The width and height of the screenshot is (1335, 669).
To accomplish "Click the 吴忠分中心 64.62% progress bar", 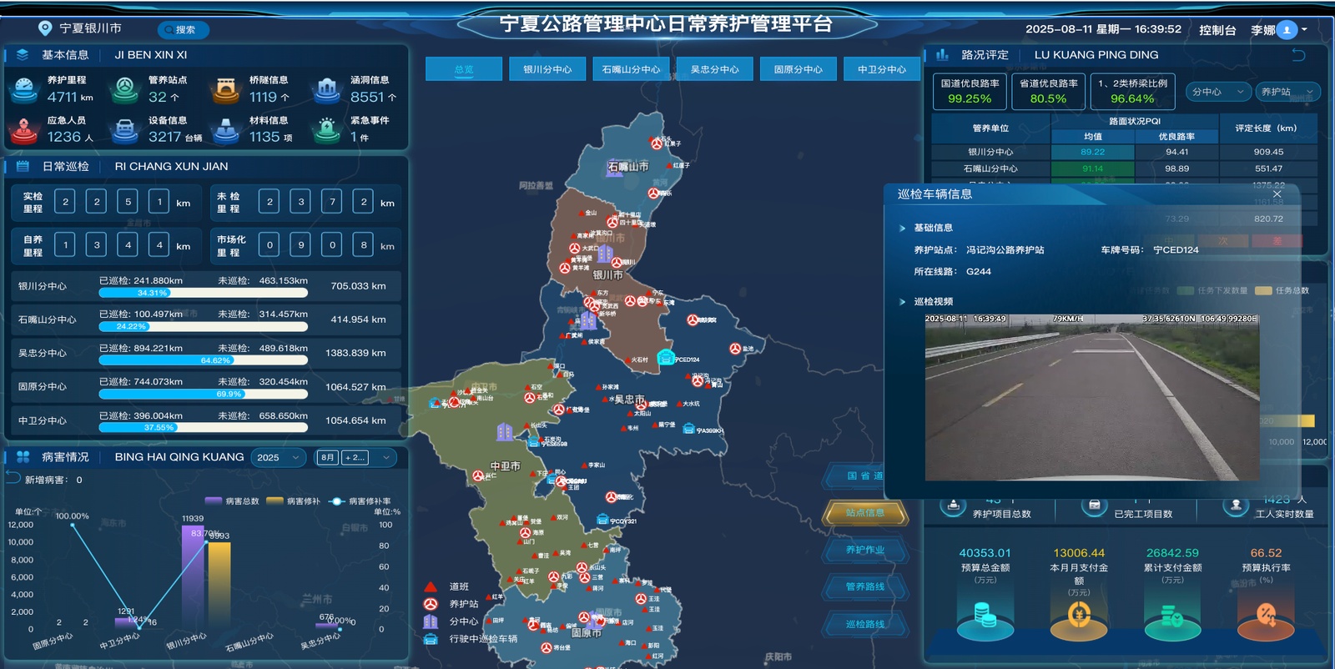I will tap(203, 360).
